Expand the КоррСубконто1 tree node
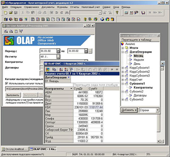 (123, 68)
